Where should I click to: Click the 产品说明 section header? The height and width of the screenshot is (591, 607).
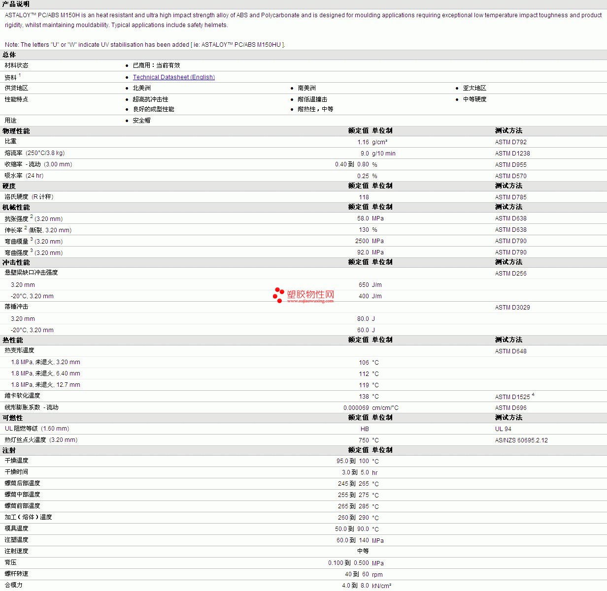(x=16, y=4)
